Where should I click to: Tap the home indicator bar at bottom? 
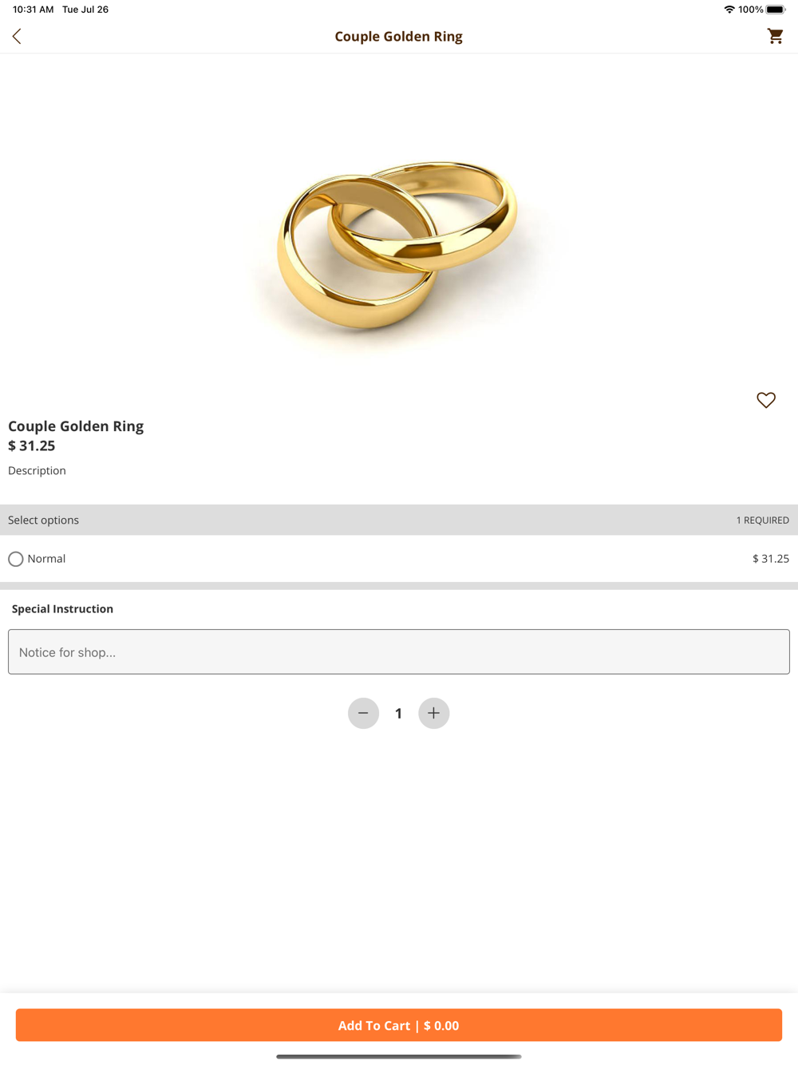click(x=399, y=1056)
